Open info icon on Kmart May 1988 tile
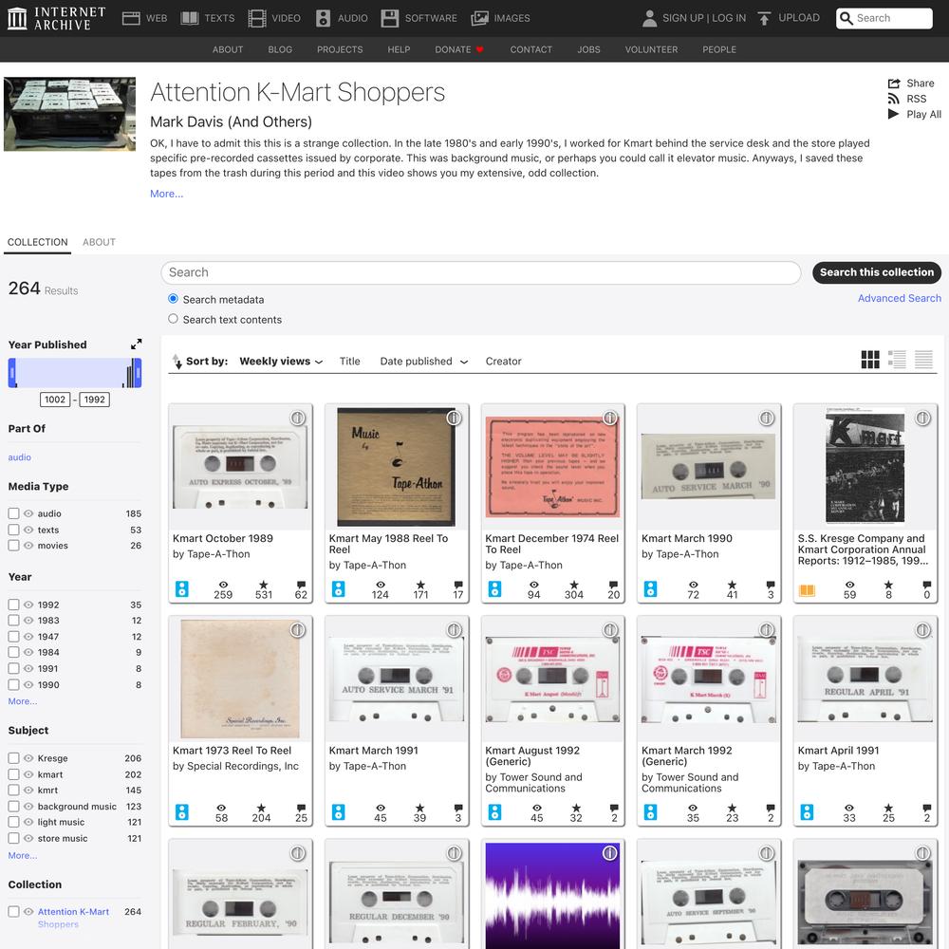This screenshot has height=949, width=949. coord(454,418)
